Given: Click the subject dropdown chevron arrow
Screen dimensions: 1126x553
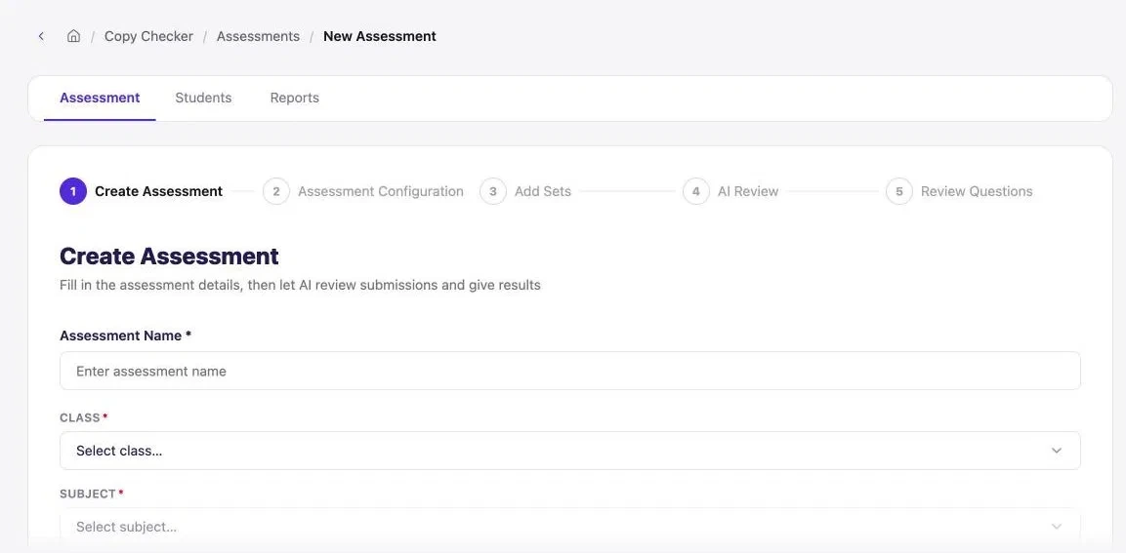Looking at the screenshot, I should coord(1057,527).
